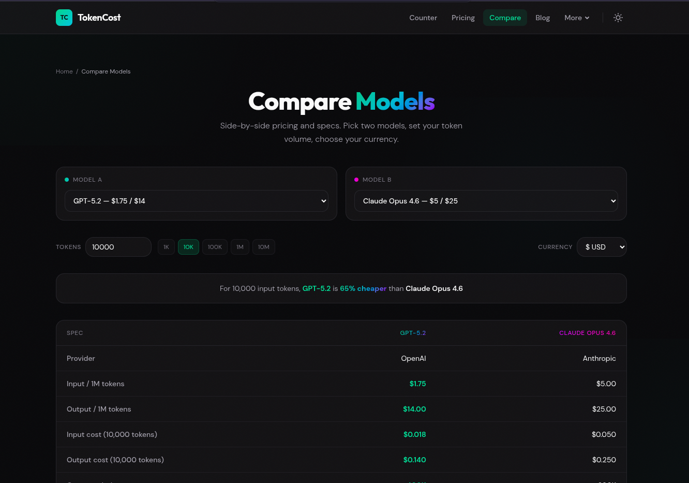Open the currency USD dropdown

(x=602, y=247)
